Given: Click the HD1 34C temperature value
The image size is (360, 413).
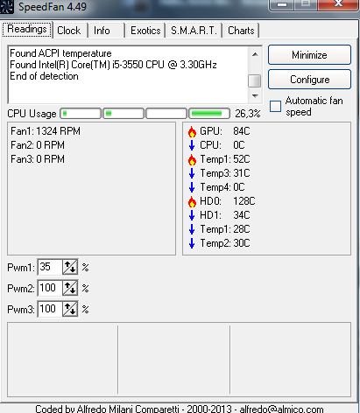Looking at the screenshot, I should 242,215.
